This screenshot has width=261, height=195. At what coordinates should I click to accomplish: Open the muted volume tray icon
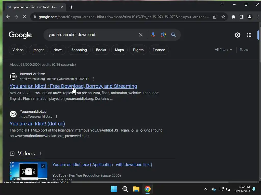tap(228, 189)
